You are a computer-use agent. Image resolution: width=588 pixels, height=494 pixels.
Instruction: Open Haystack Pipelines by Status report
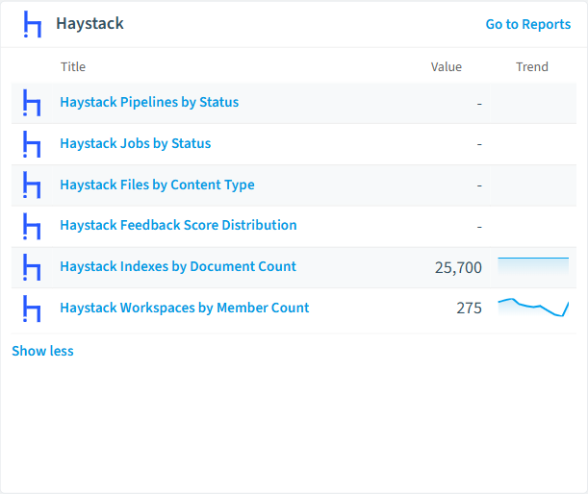click(149, 102)
